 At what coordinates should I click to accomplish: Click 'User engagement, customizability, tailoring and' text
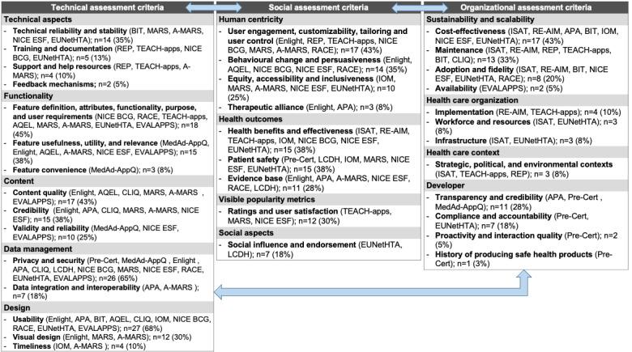318,31
